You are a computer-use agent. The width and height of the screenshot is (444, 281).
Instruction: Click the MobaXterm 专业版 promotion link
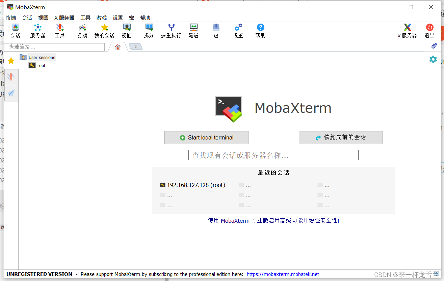[273, 221]
